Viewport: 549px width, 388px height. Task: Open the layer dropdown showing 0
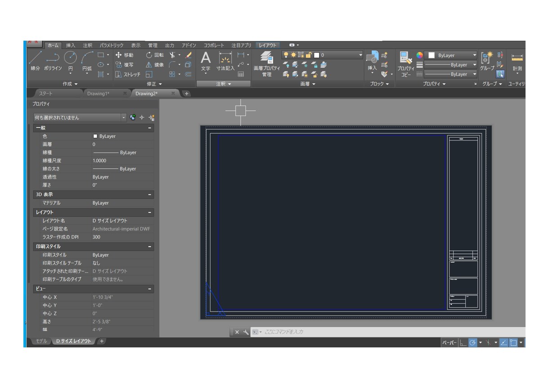click(x=322, y=55)
